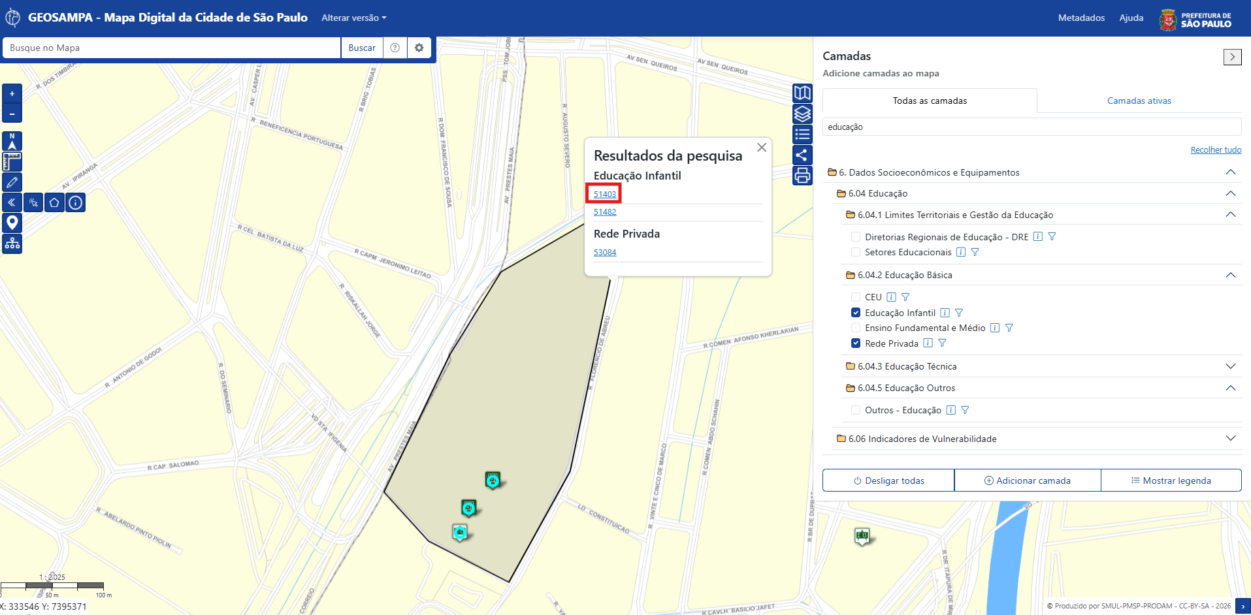The height and width of the screenshot is (615, 1251).
Task: Click Desligar todas button
Action: [x=888, y=481]
